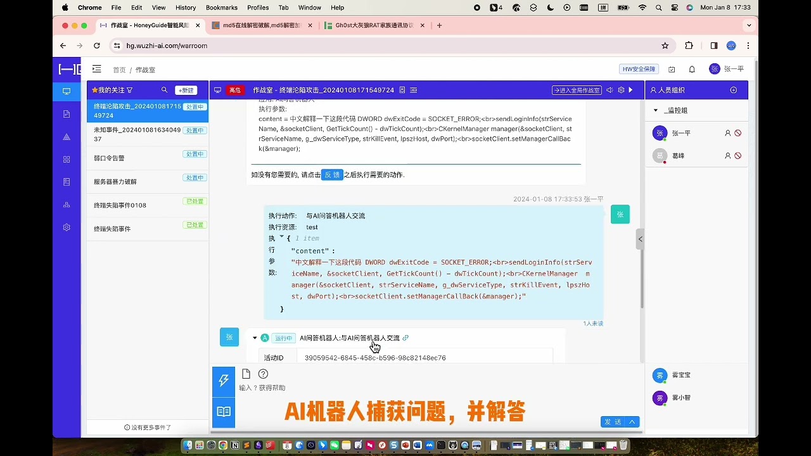Expand Chrome tab search dropdown
Viewport: 811px width, 456px height.
pos(749,25)
